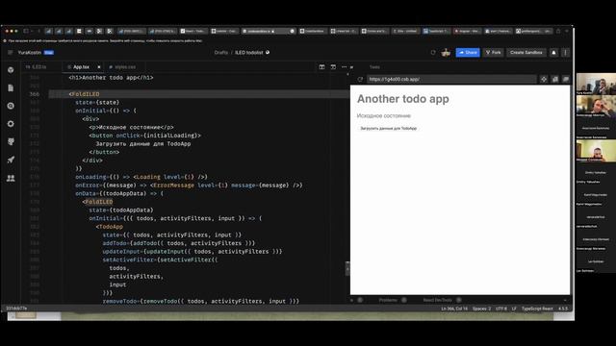Switch to the ILED.ts editor tab
The width and height of the screenshot is (616, 346).
[37, 67]
